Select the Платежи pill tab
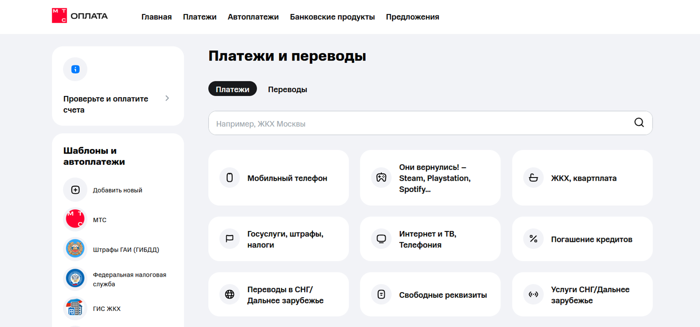The height and width of the screenshot is (327, 700). (x=232, y=89)
